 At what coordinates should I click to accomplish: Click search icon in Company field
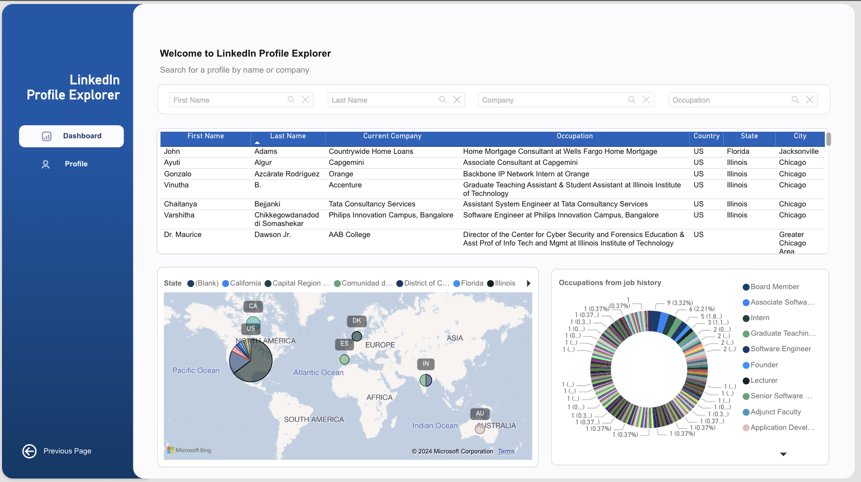tap(632, 100)
